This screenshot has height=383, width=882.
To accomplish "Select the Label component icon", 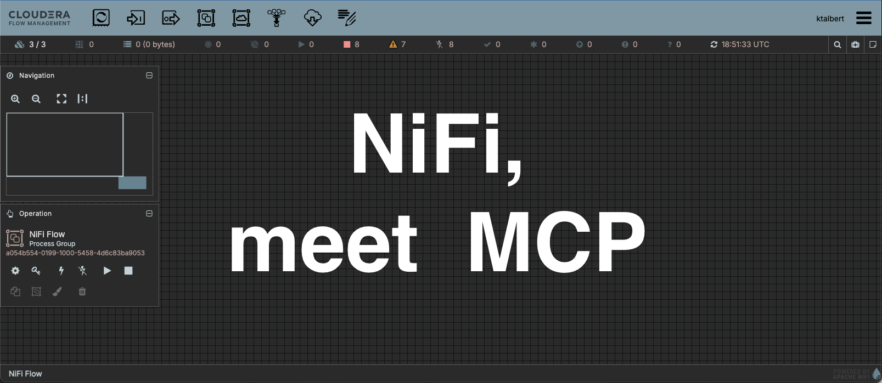I will click(347, 18).
